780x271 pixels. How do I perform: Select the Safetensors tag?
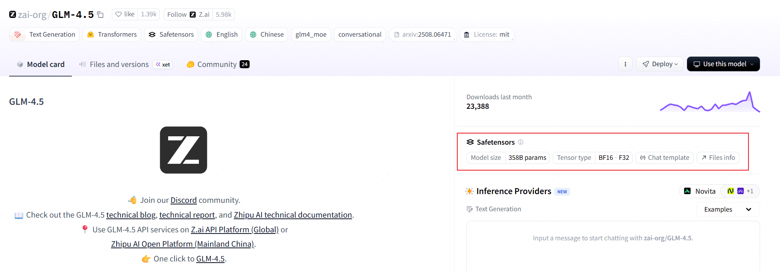point(171,34)
